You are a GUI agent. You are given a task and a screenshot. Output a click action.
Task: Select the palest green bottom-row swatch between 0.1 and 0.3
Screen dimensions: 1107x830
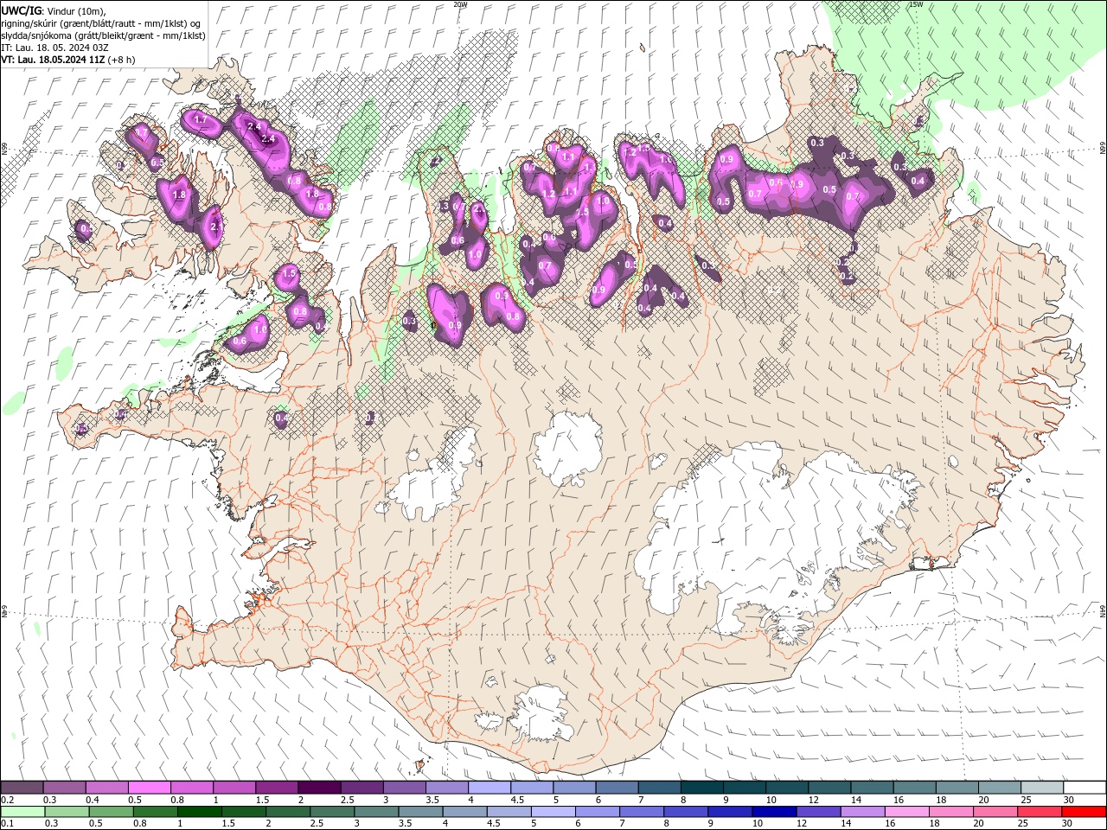coord(23,812)
